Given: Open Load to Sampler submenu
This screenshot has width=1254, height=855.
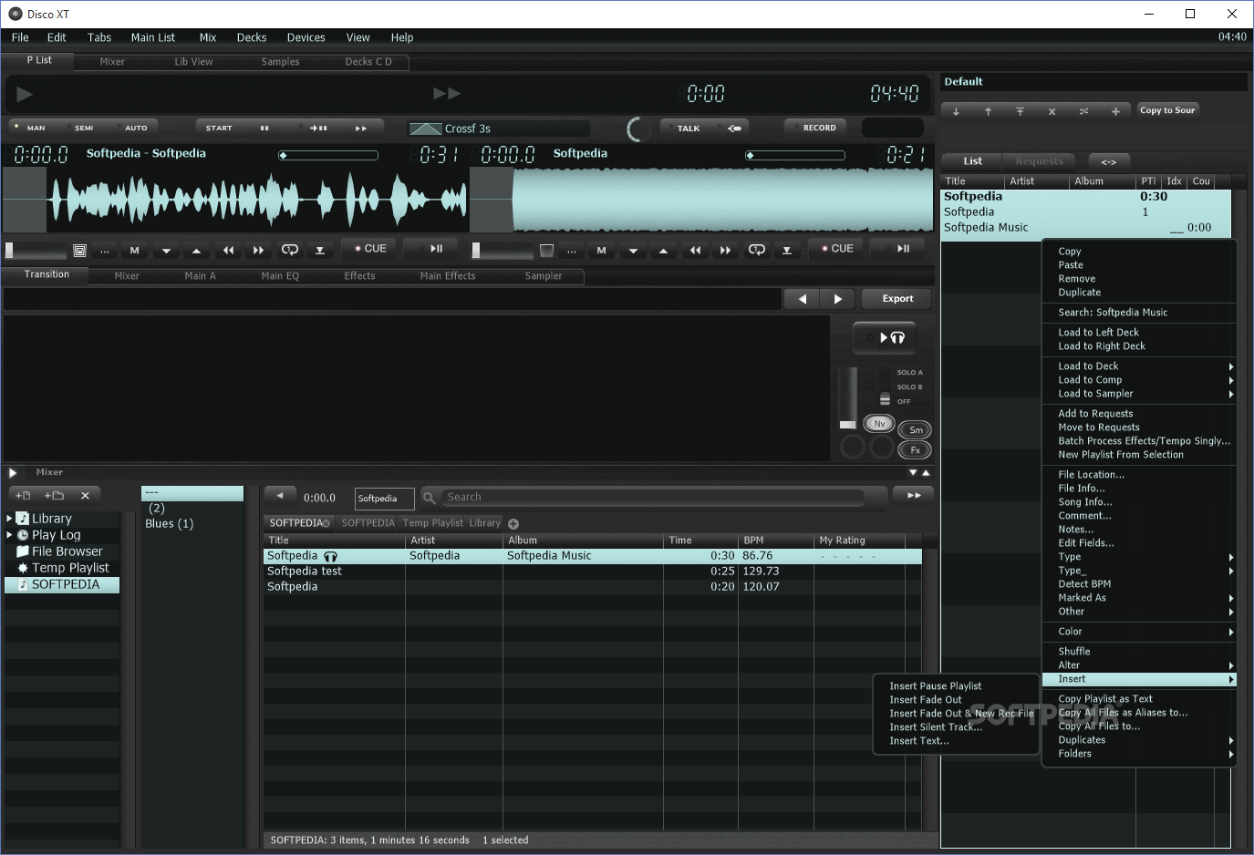Looking at the screenshot, I should pos(1139,394).
